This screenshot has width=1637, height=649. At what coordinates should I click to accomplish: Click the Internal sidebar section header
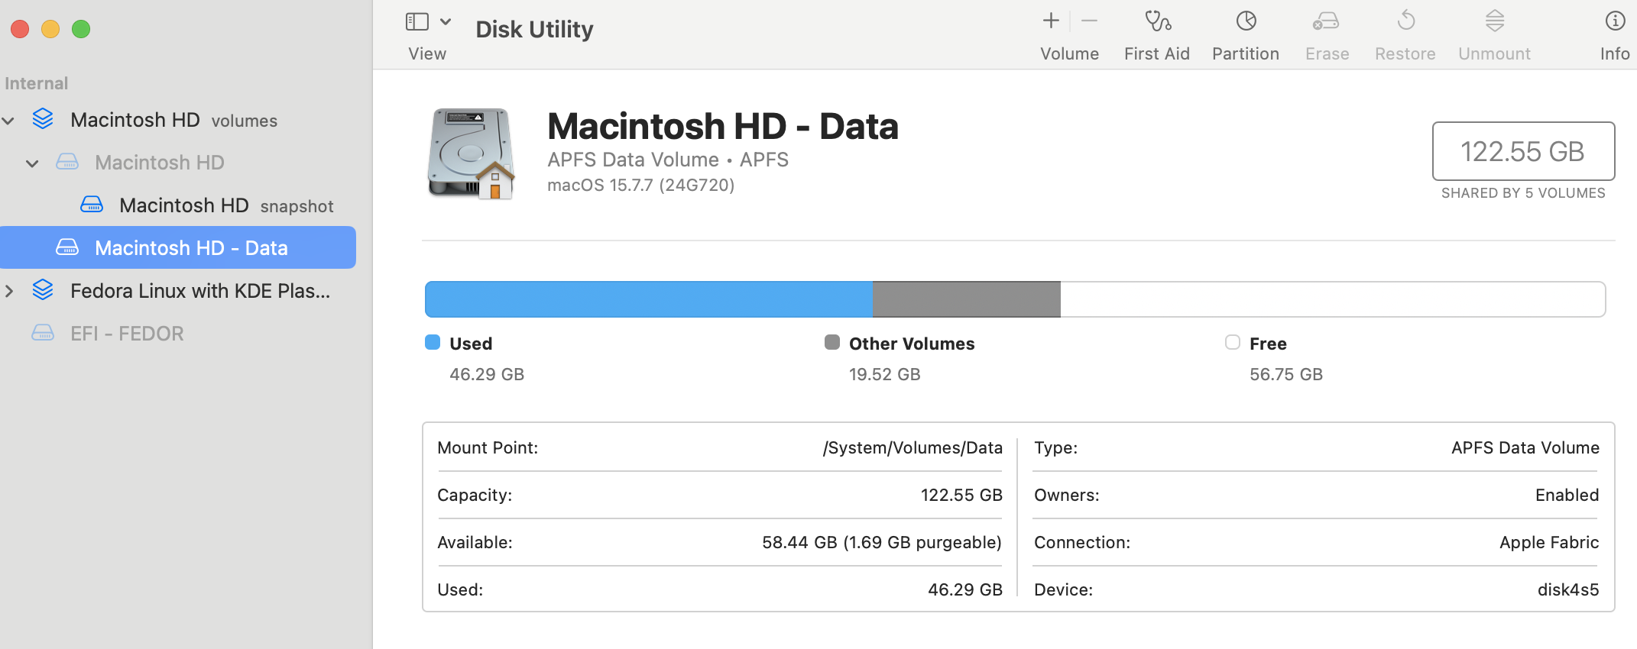(37, 83)
